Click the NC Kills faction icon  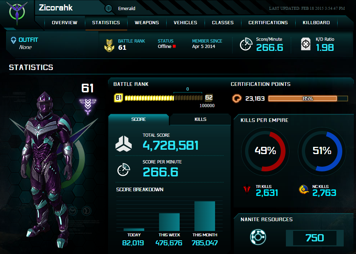coord(304,189)
